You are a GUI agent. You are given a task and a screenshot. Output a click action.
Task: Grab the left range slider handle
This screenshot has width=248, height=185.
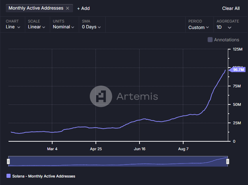point(9,161)
